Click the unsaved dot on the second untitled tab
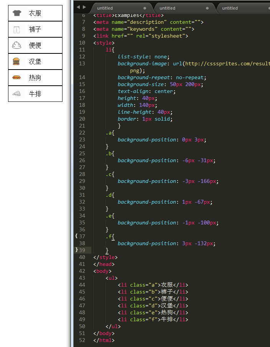270x347 pixels. click(x=207, y=8)
